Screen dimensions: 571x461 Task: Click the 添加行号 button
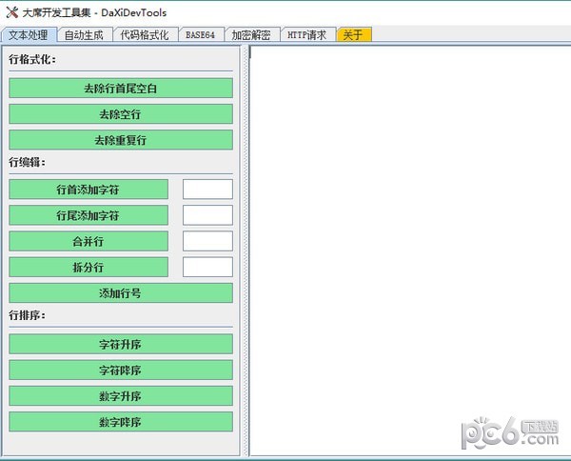pos(121,293)
